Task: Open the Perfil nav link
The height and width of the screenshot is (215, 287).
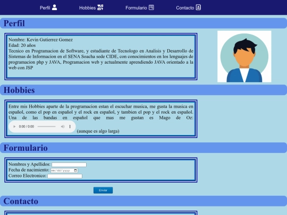Action: click(x=48, y=7)
